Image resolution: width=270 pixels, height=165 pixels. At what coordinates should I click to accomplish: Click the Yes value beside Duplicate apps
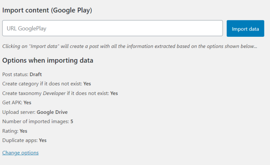tap(43, 140)
